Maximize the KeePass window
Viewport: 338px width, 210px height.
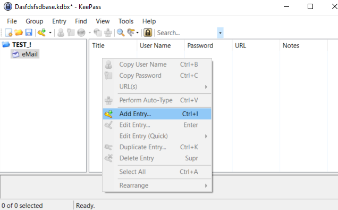pyautogui.click(x=310, y=6)
